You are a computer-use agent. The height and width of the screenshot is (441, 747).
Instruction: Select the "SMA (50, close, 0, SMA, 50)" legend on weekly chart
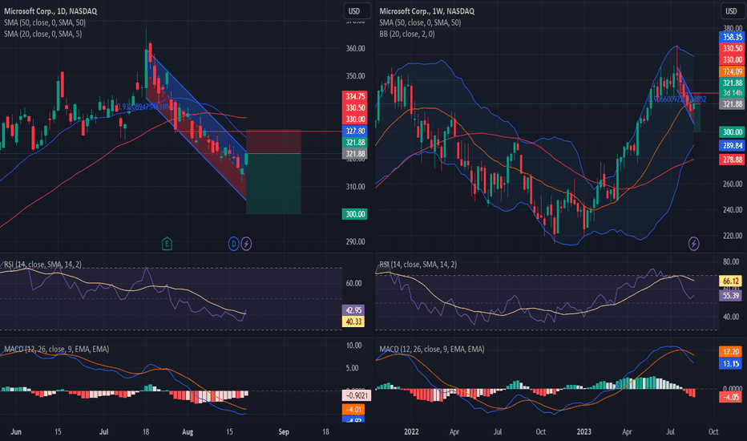420,22
